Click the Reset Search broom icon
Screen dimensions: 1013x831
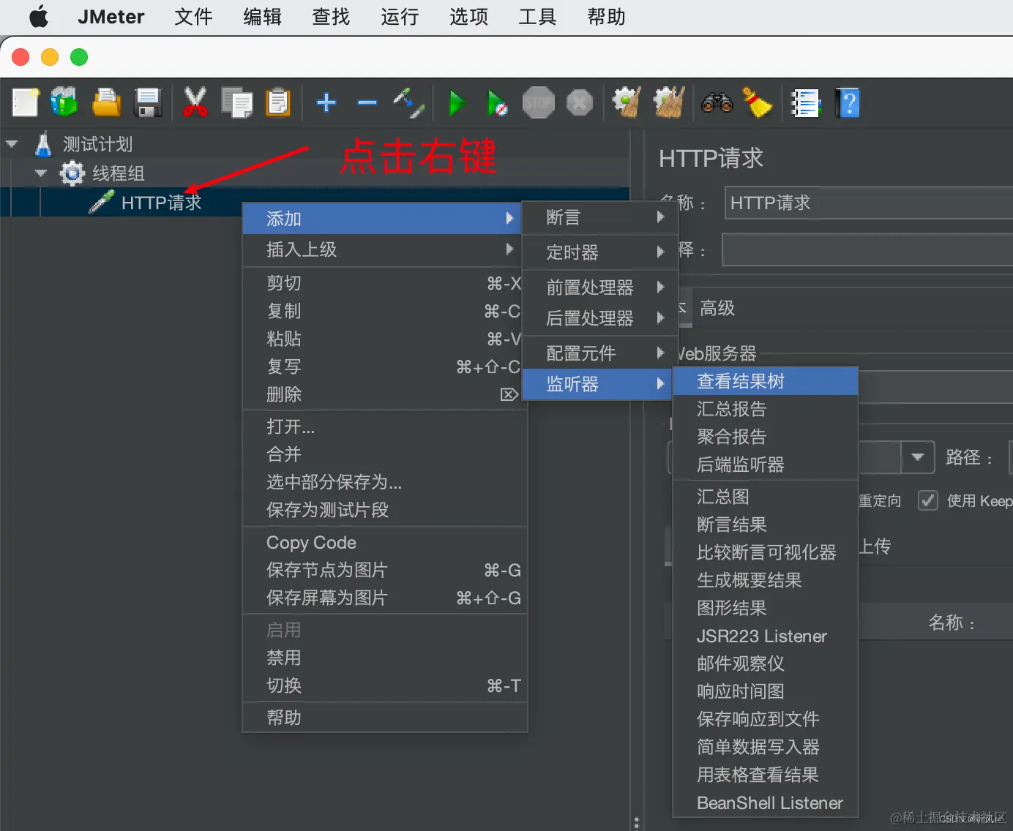758,102
